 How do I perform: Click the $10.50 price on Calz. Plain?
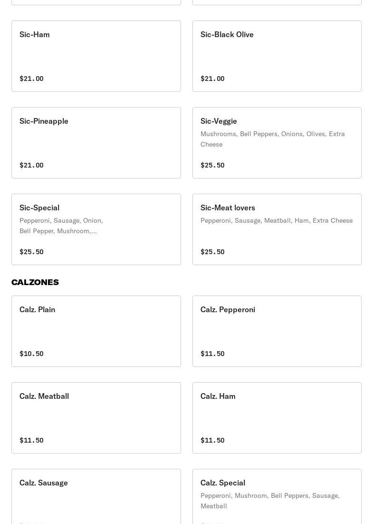[31, 354]
